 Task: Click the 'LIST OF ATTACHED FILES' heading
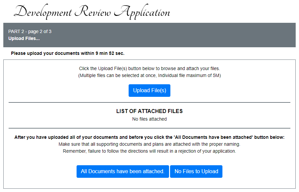pyautogui.click(x=149, y=111)
